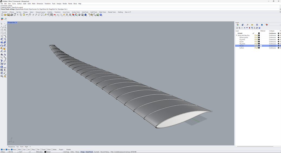The width and height of the screenshot is (281, 153).
Task: Click the hammer Tools icon in the Layers panel
Action: coord(257,28)
